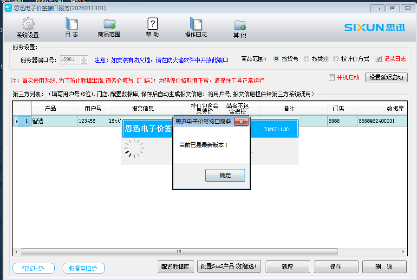Select the 按货号 radio button

pos(276,59)
